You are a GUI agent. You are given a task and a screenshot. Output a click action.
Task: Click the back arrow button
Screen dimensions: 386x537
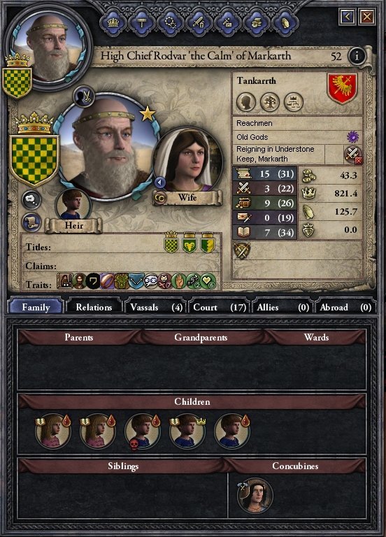[347, 16]
